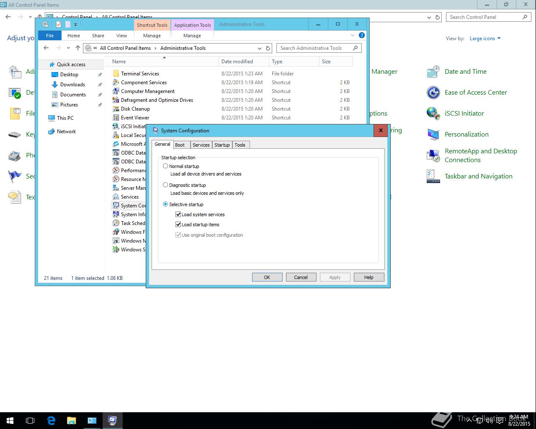Launch Edge browser from taskbar
536x429 pixels.
[x=51, y=420]
